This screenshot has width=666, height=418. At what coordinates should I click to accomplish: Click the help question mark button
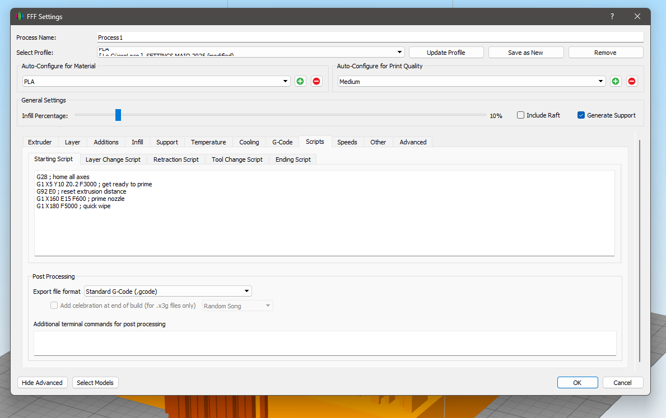[x=612, y=16]
